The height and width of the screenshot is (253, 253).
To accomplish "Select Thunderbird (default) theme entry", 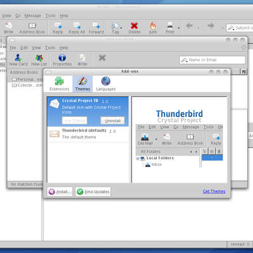I will tap(88, 134).
